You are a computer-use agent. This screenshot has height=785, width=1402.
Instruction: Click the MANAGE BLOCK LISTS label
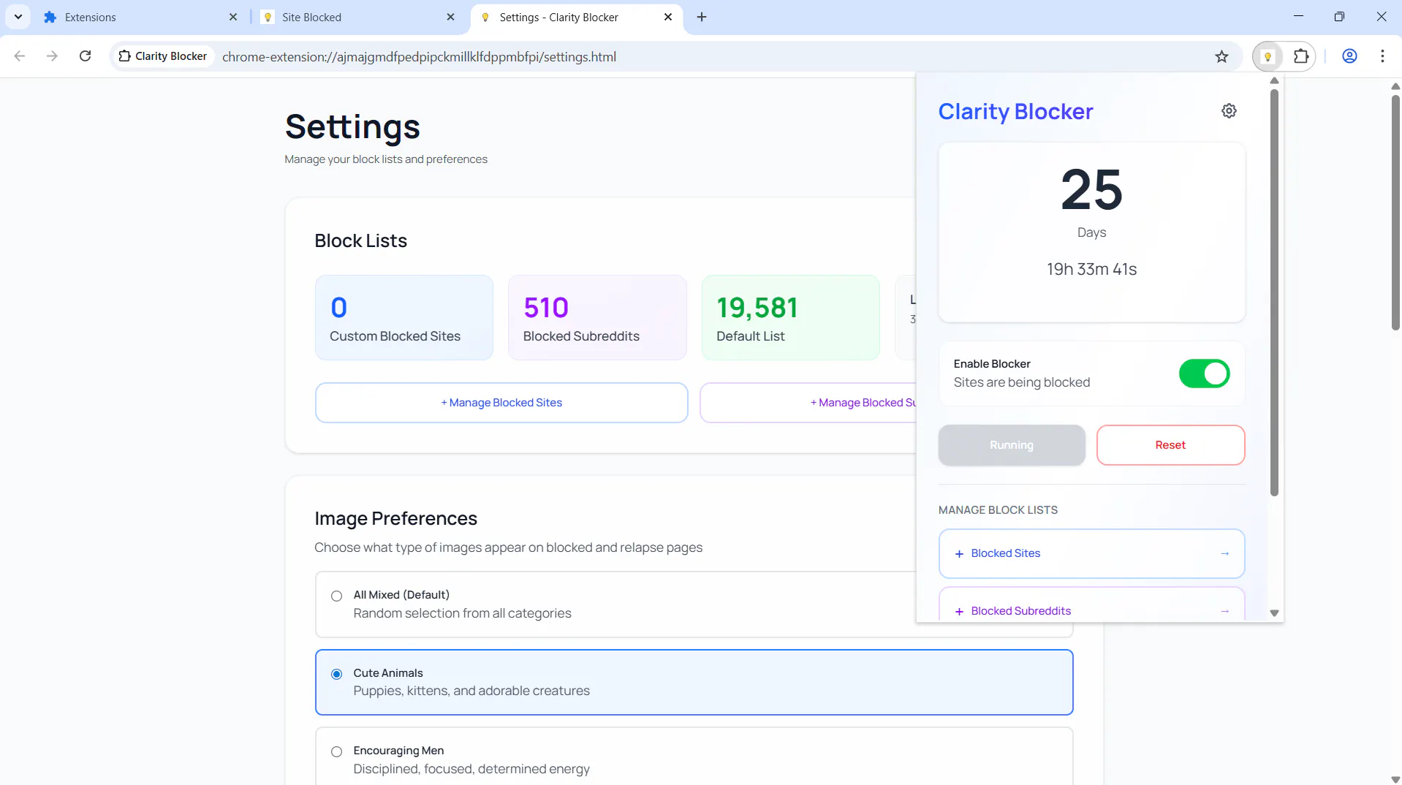[x=998, y=510]
